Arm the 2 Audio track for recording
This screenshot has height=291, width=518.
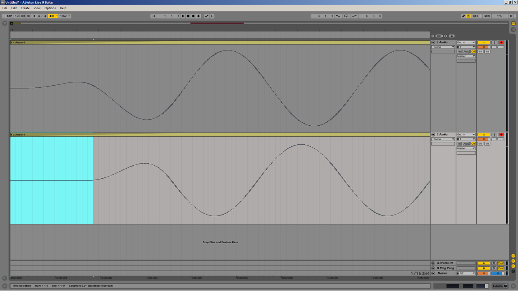[x=501, y=135]
